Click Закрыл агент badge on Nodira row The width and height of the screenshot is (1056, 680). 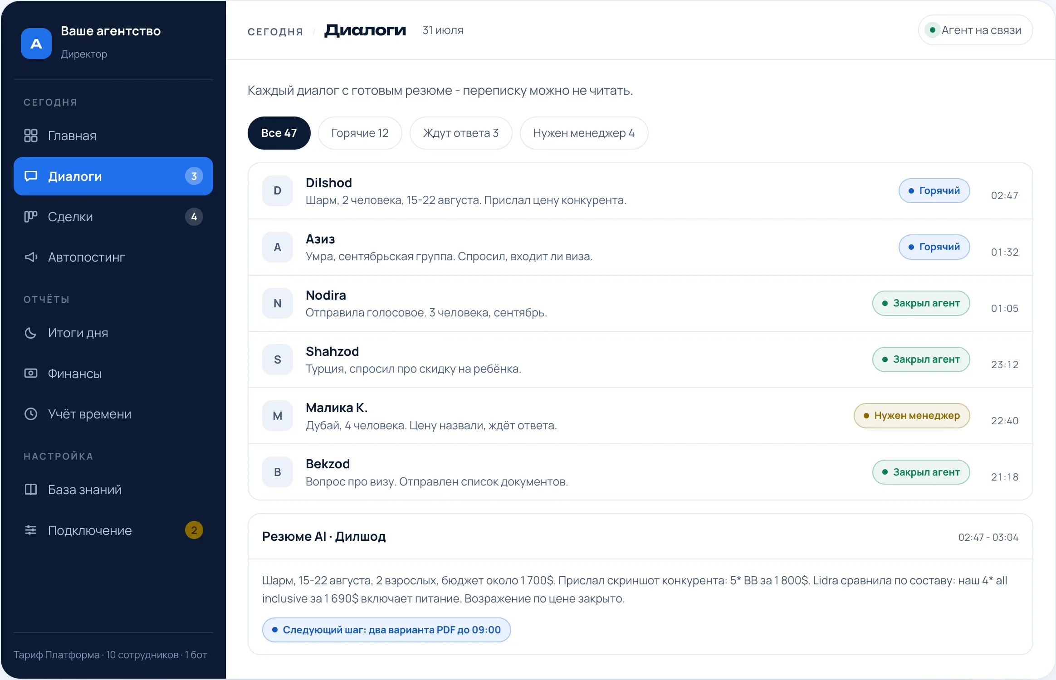pyautogui.click(x=921, y=303)
